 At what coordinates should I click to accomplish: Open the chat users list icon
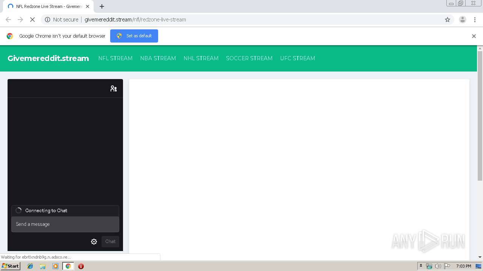point(114,88)
